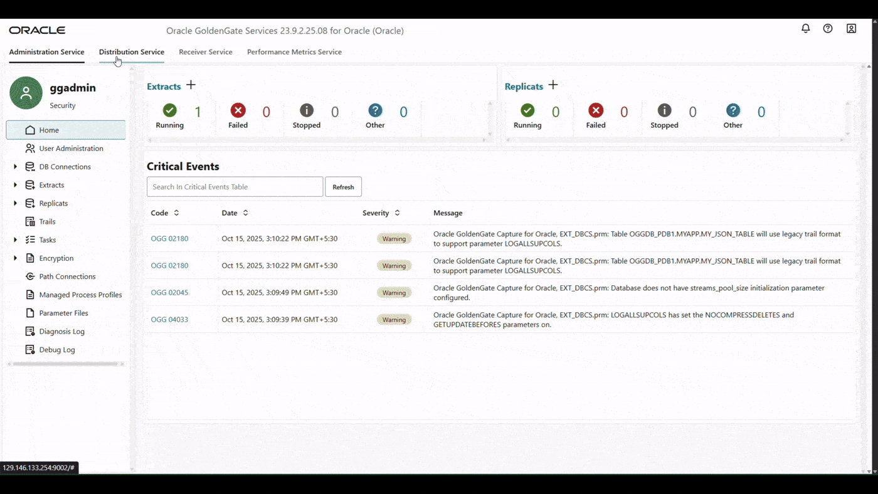Open the OGG 04033 event code link
878x494 pixels.
[169, 319]
